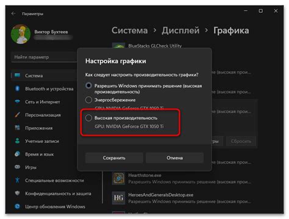Click the Отмена button
This screenshot has width=289, height=219.
(174, 158)
